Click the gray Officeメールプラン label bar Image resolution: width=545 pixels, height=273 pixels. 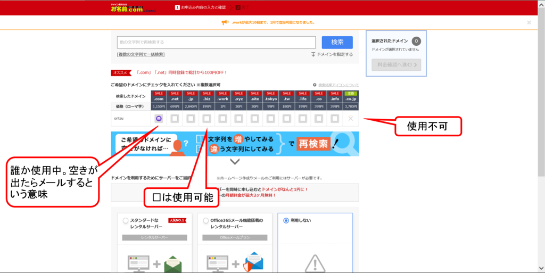[235, 237]
